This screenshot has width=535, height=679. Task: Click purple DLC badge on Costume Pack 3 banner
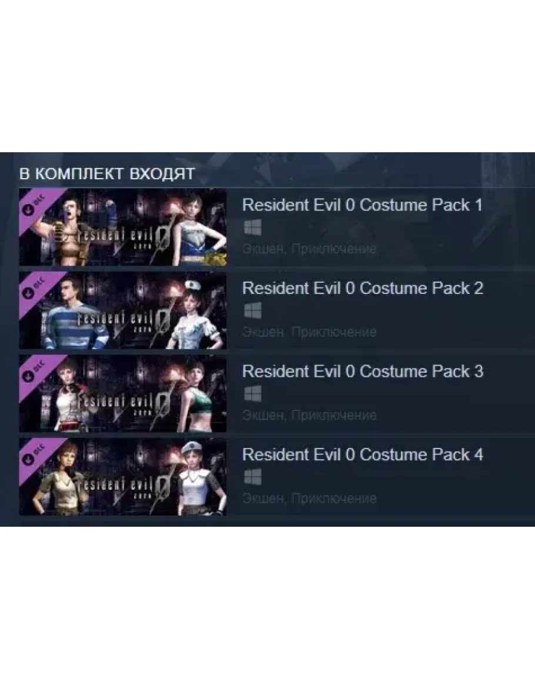coord(35,371)
